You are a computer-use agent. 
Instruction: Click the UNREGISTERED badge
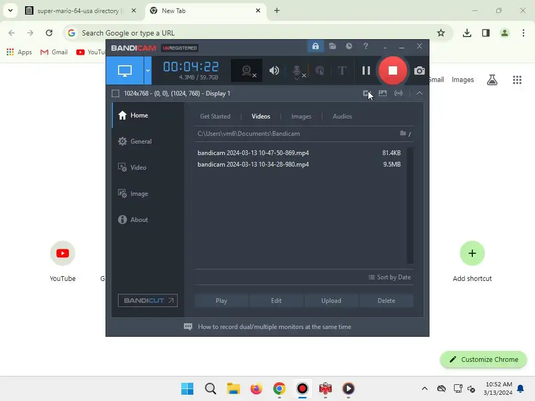(x=180, y=48)
